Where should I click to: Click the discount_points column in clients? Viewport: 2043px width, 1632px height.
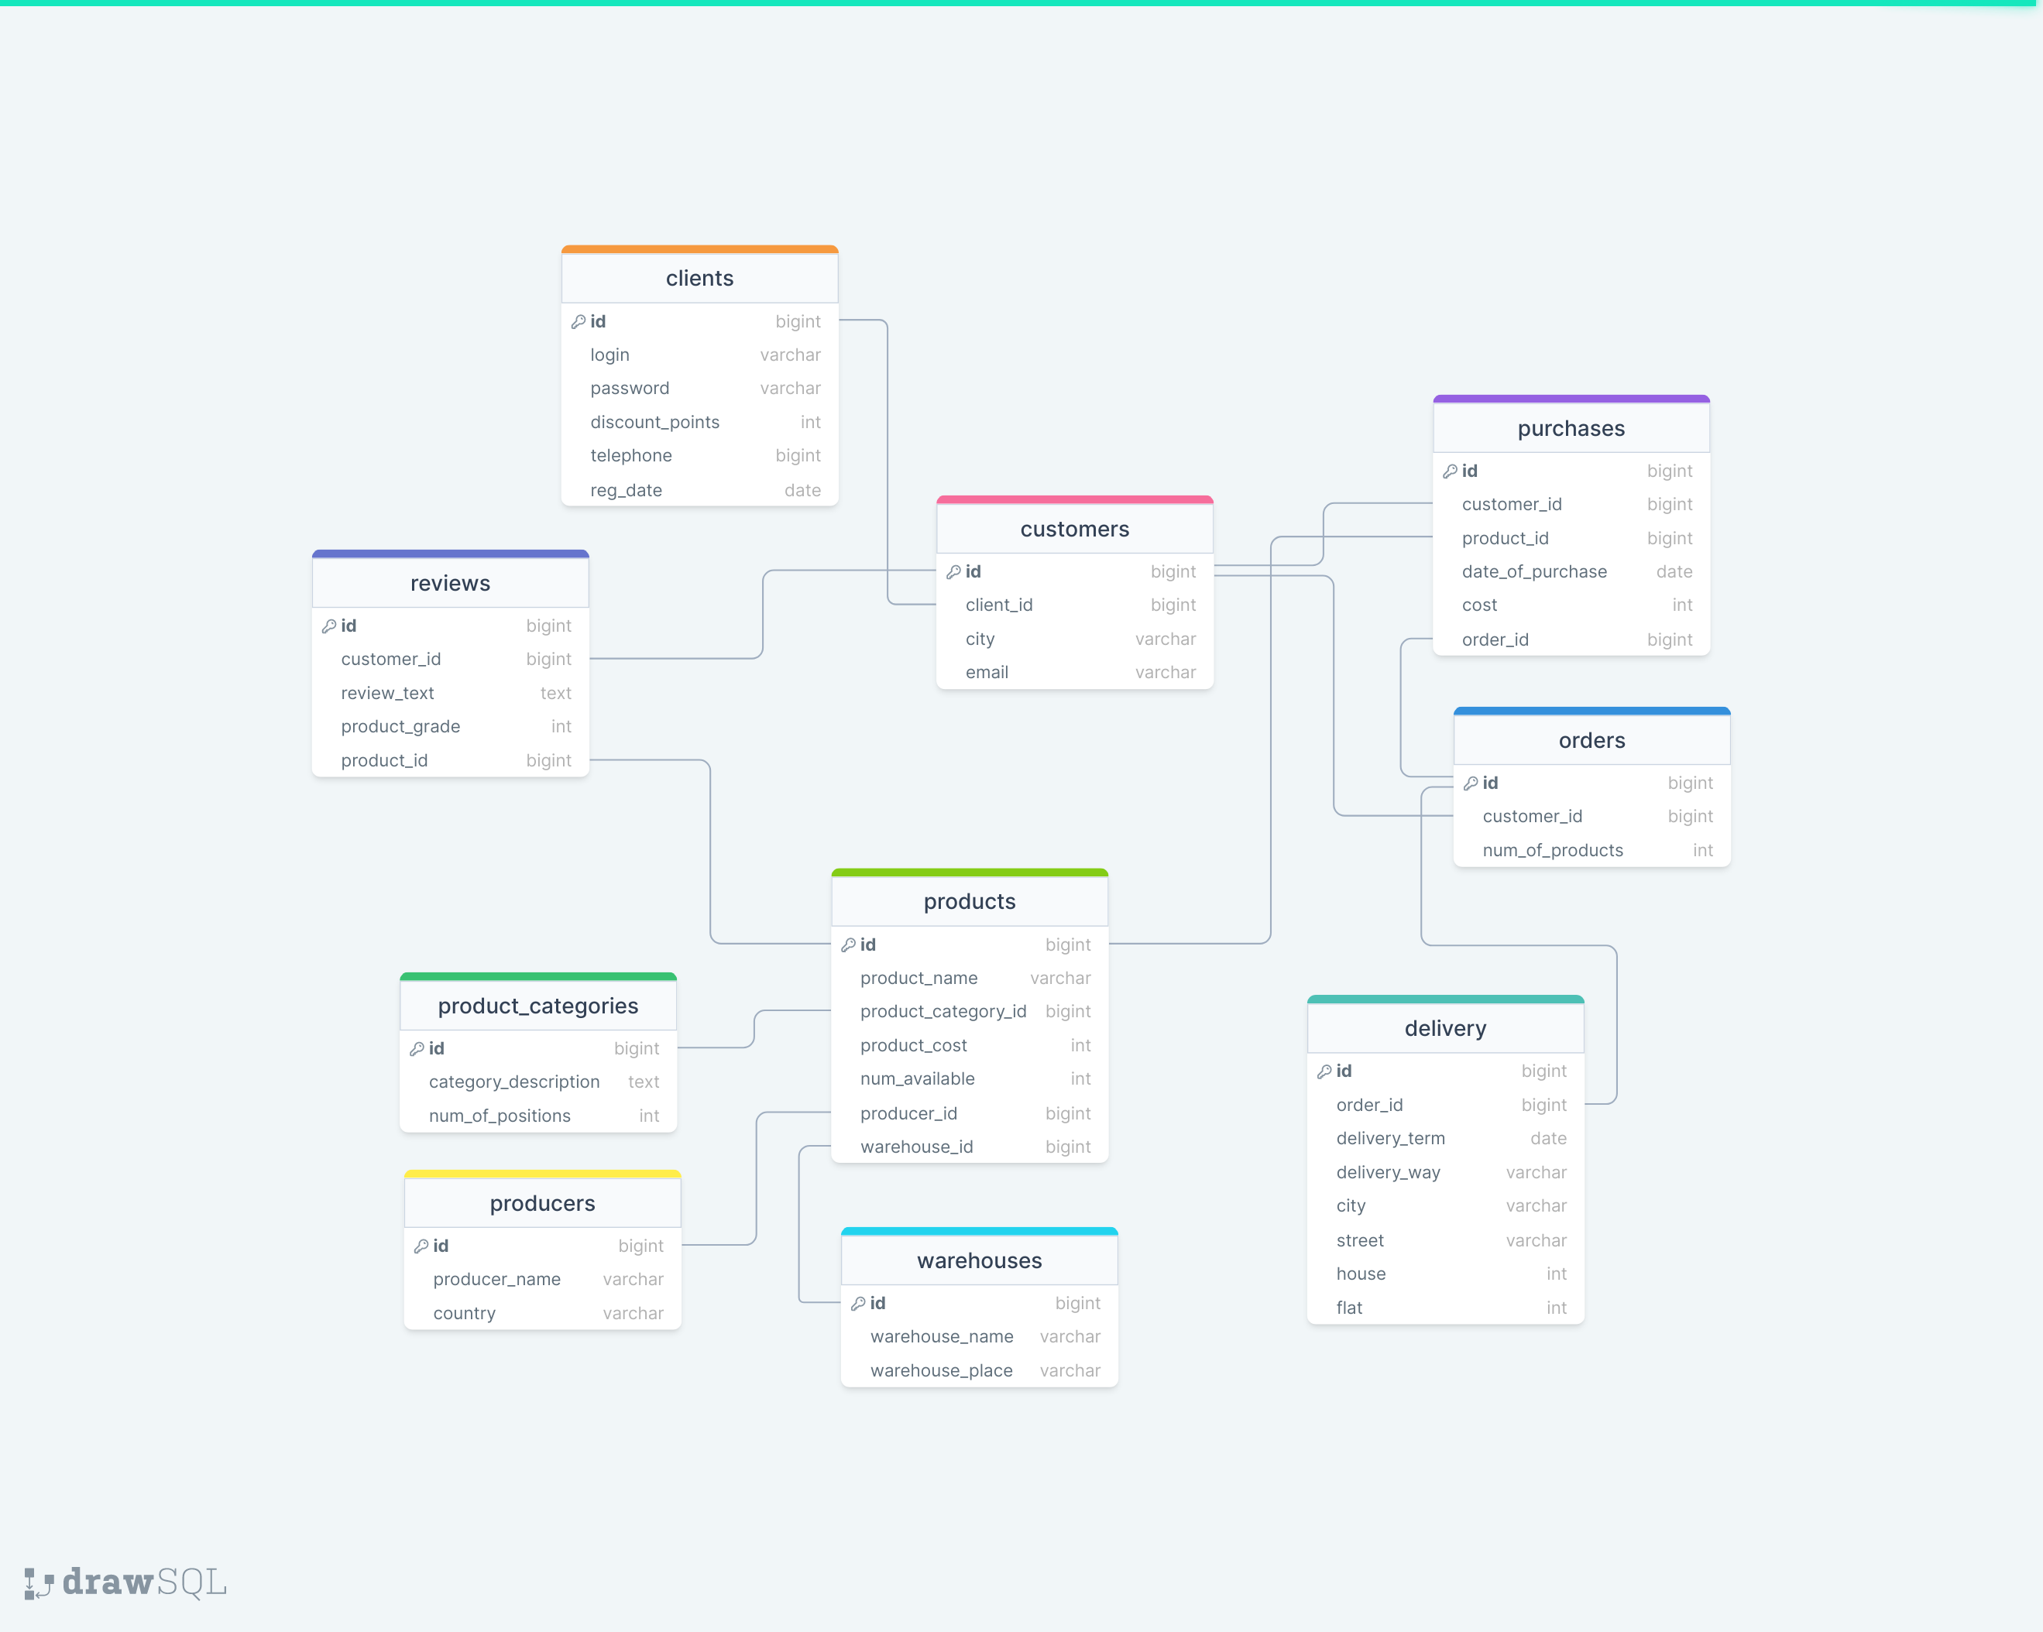(699, 423)
